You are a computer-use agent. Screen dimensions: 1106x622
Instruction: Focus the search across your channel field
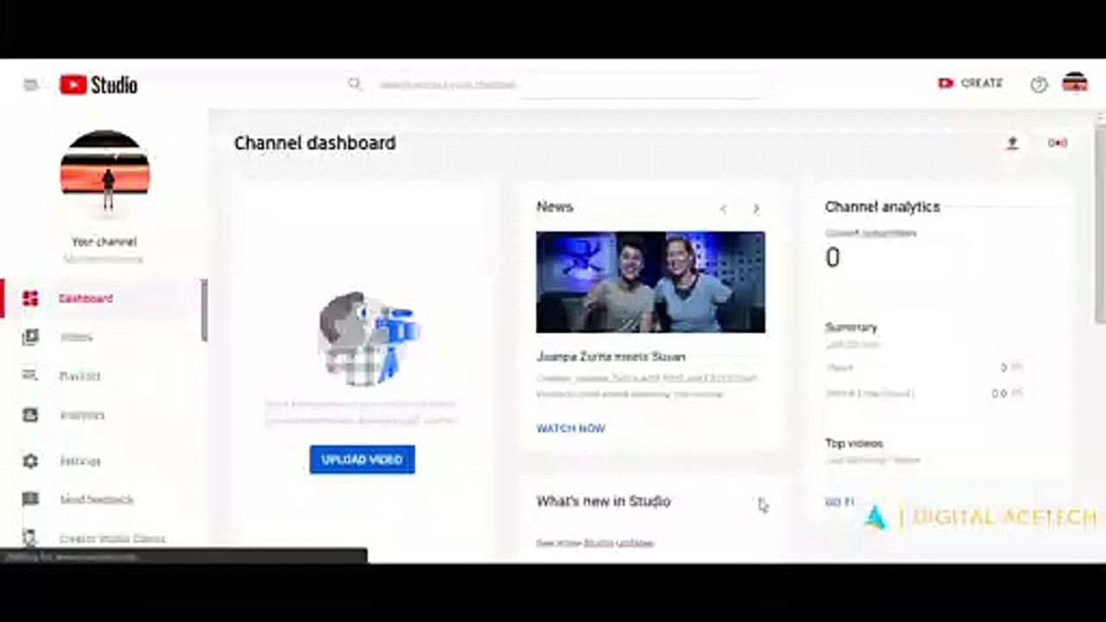click(570, 85)
